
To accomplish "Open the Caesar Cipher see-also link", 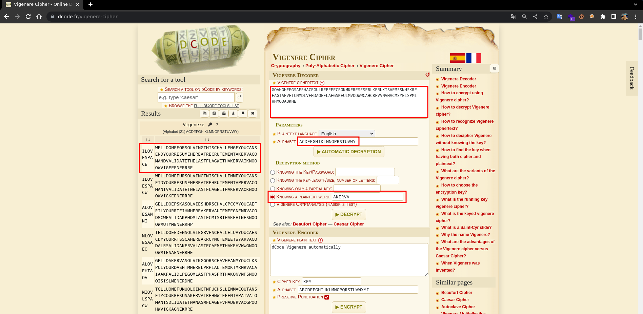I will [348, 224].
